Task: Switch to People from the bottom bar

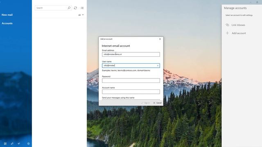Action: click(x=12, y=143)
